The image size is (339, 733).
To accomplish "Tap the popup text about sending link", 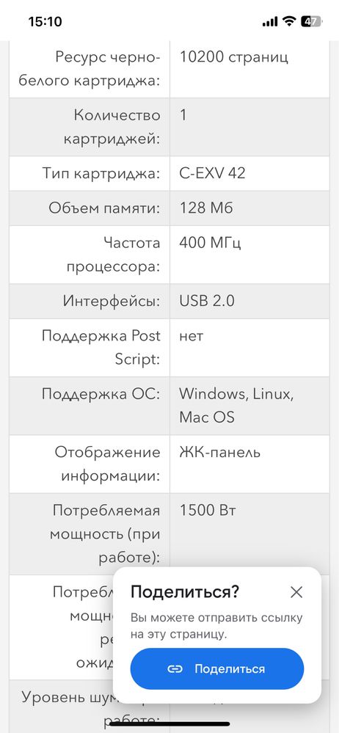I will point(216,626).
